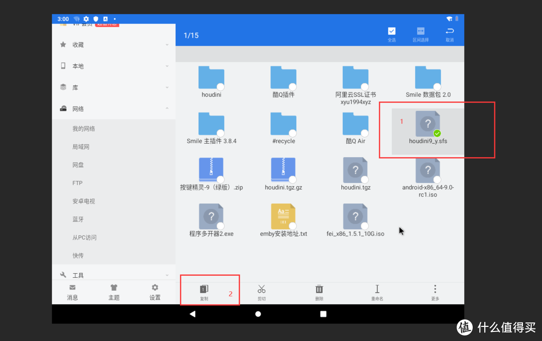Click the houdini9_y.sfs file icon
The height and width of the screenshot is (341, 542).
click(x=428, y=124)
